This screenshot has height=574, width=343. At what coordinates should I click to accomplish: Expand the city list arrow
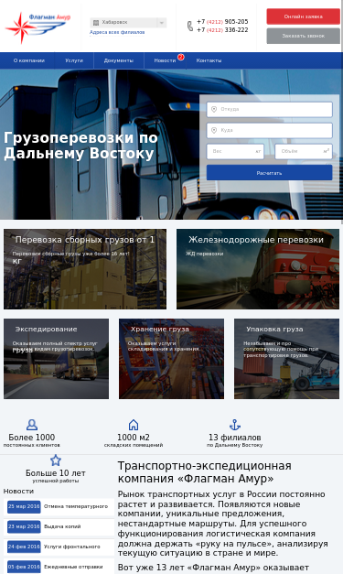pos(161,23)
